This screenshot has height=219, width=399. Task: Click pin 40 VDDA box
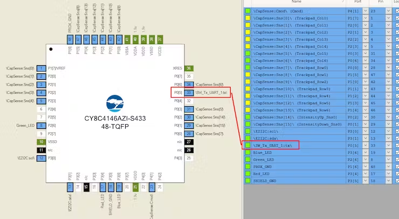[135, 39]
